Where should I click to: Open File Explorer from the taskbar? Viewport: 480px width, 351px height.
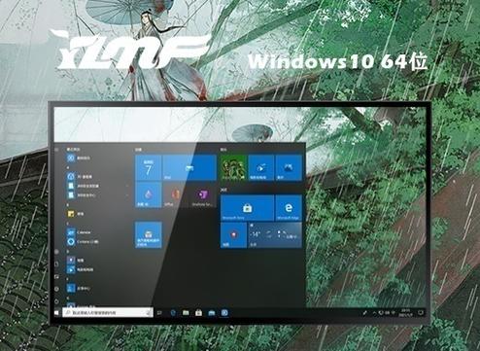click(186, 313)
